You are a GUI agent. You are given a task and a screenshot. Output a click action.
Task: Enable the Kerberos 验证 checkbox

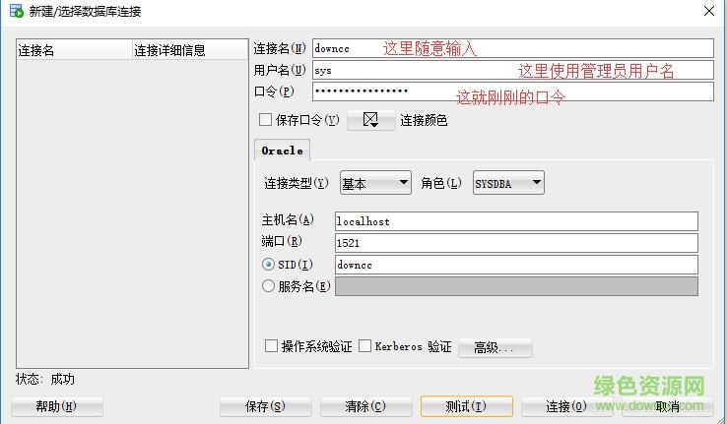(x=364, y=345)
